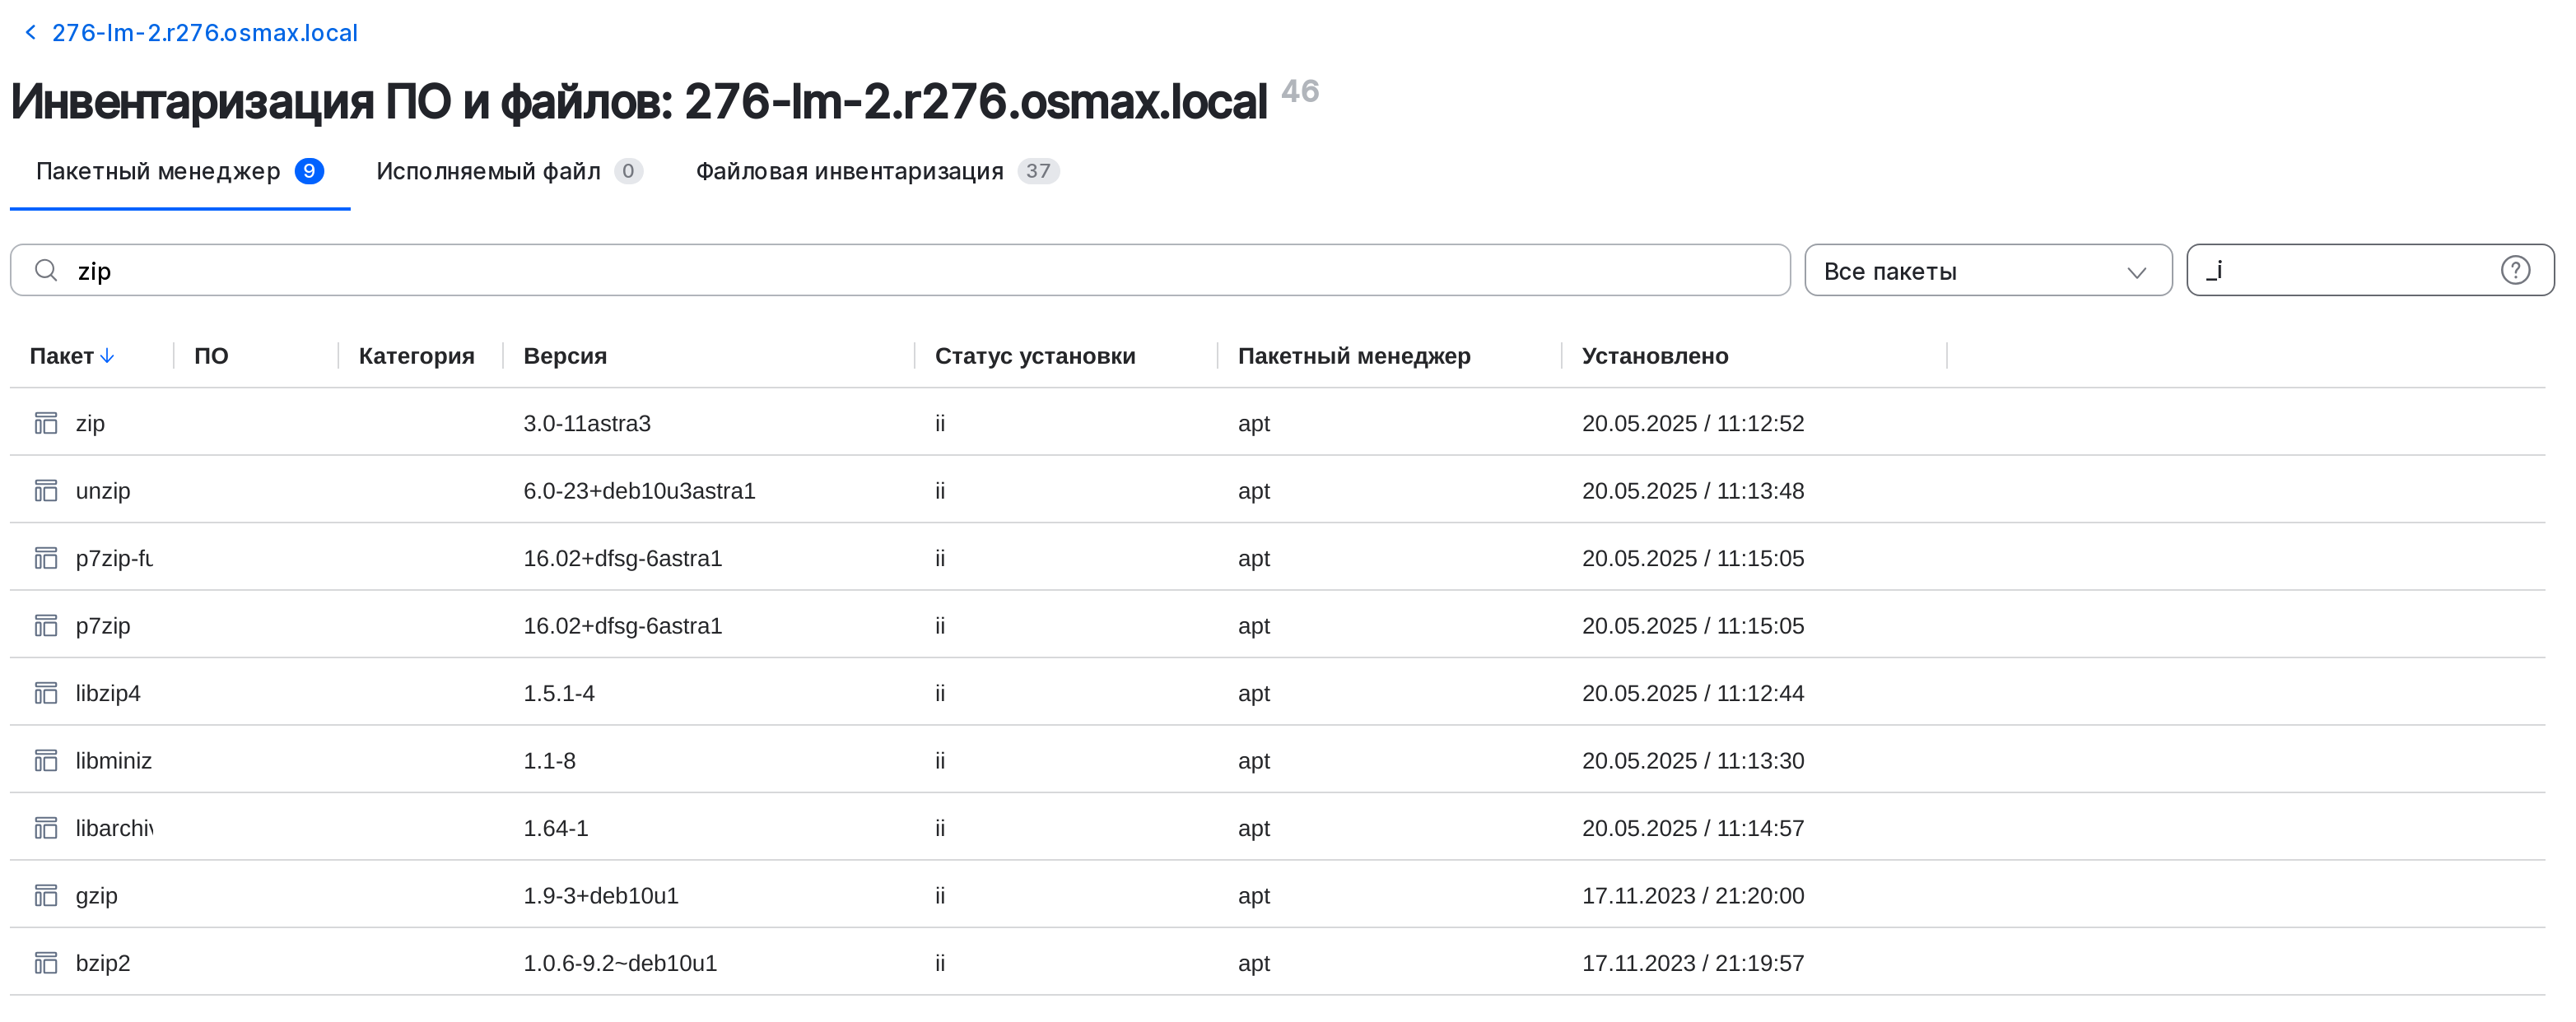Click the package icon next to zip

coord(46,423)
